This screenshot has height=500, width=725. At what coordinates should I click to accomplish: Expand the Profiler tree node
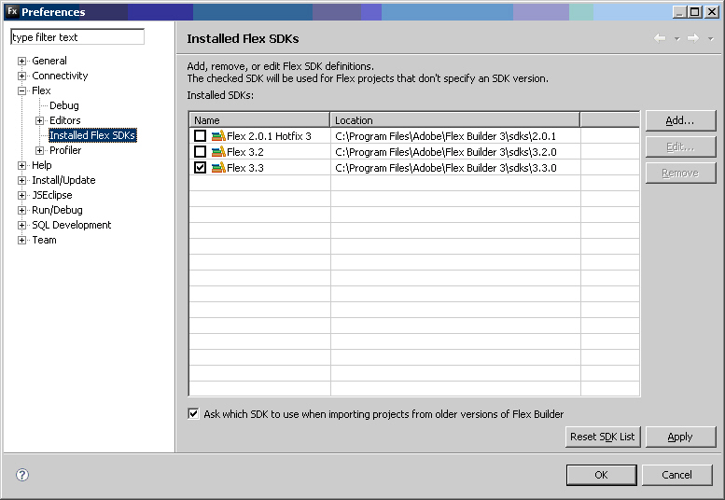tap(40, 150)
